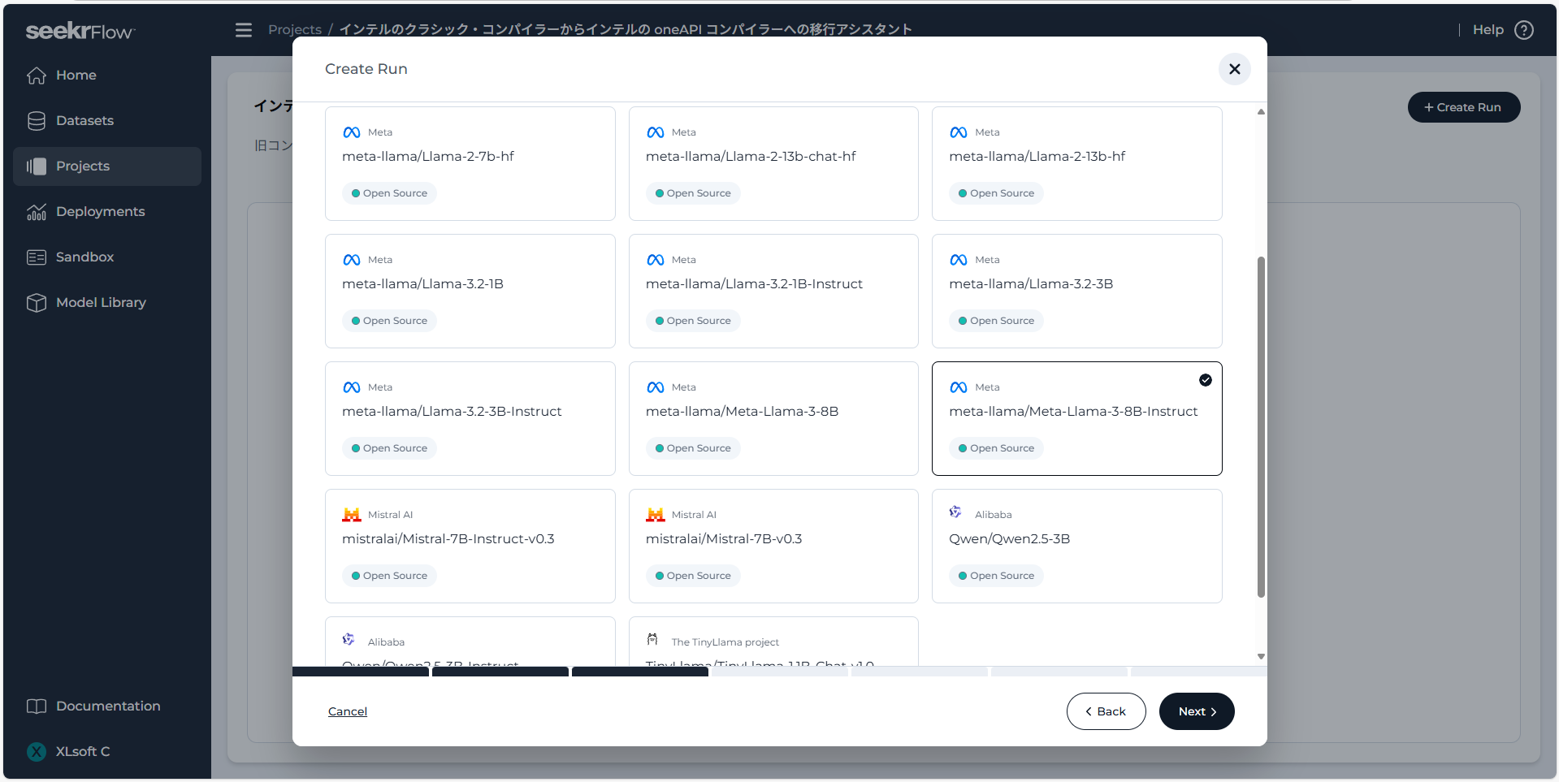
Task: Click the scrollbar down arrow
Action: point(1261,656)
